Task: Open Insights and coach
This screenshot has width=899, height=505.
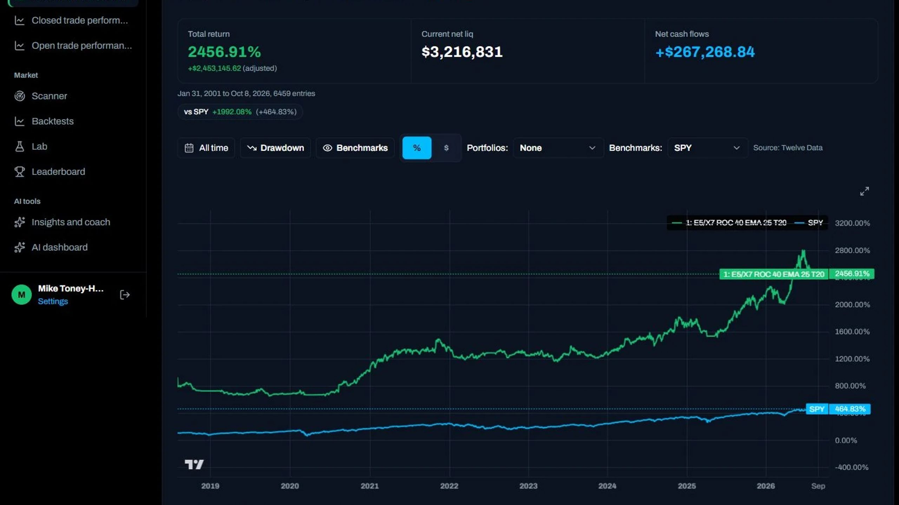Action: [x=71, y=222]
